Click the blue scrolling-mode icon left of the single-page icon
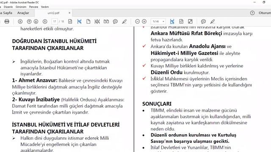The width and height of the screenshot is (271, 152). click(79, 22)
